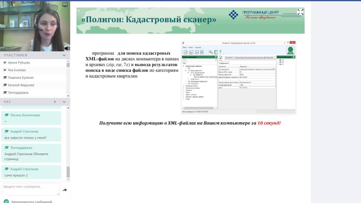Open the file path dropdown in scanner window

pyautogui.click(x=274, y=58)
